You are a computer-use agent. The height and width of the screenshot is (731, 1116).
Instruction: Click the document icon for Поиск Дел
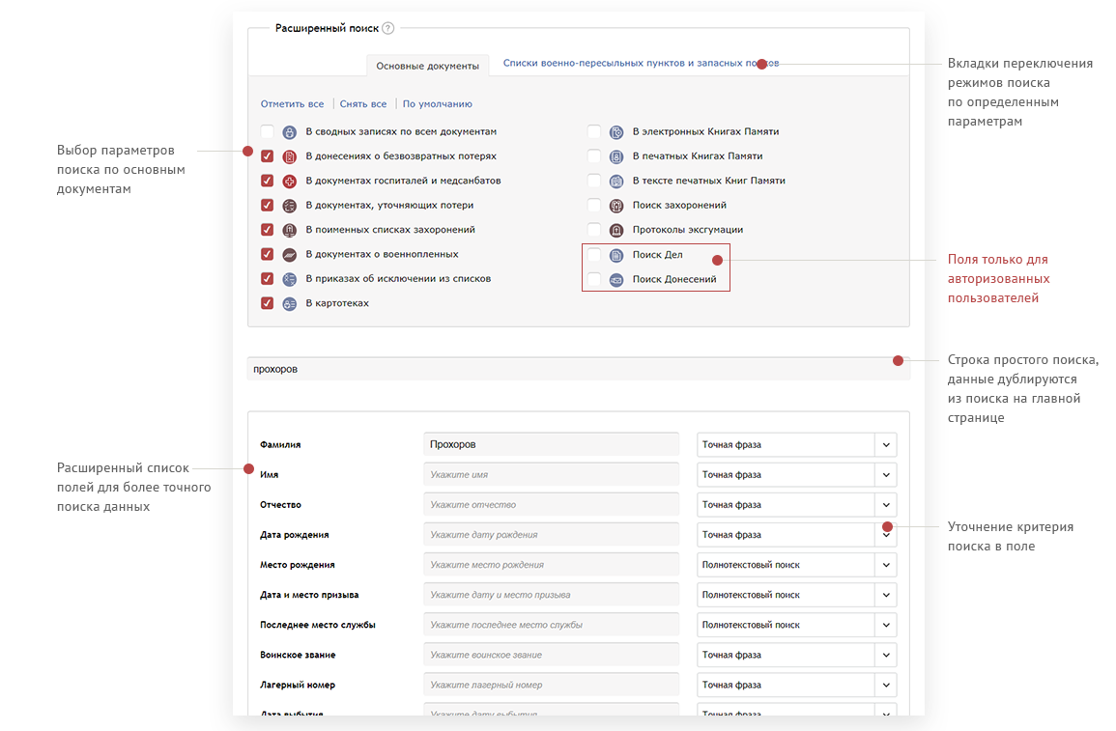(x=616, y=255)
